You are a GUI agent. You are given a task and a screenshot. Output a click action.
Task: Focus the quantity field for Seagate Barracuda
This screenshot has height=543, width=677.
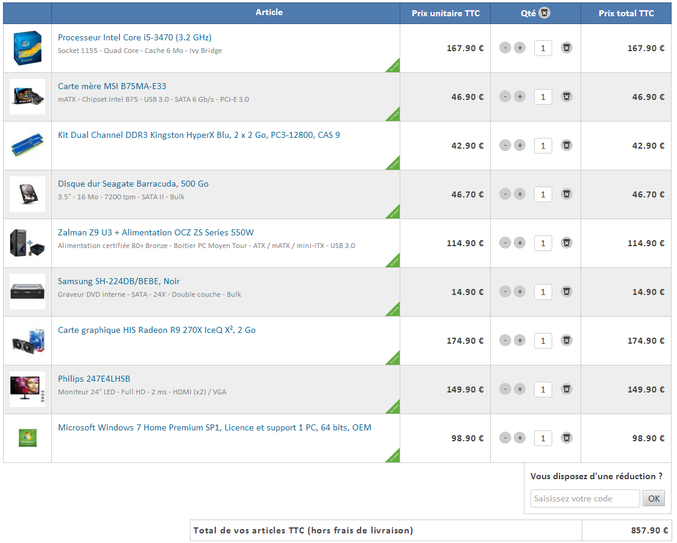[543, 194]
